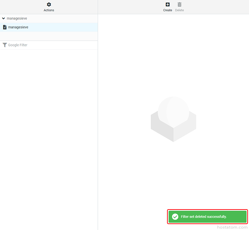Click the empty row below the managesieve item
249x230 pixels.
48,36
